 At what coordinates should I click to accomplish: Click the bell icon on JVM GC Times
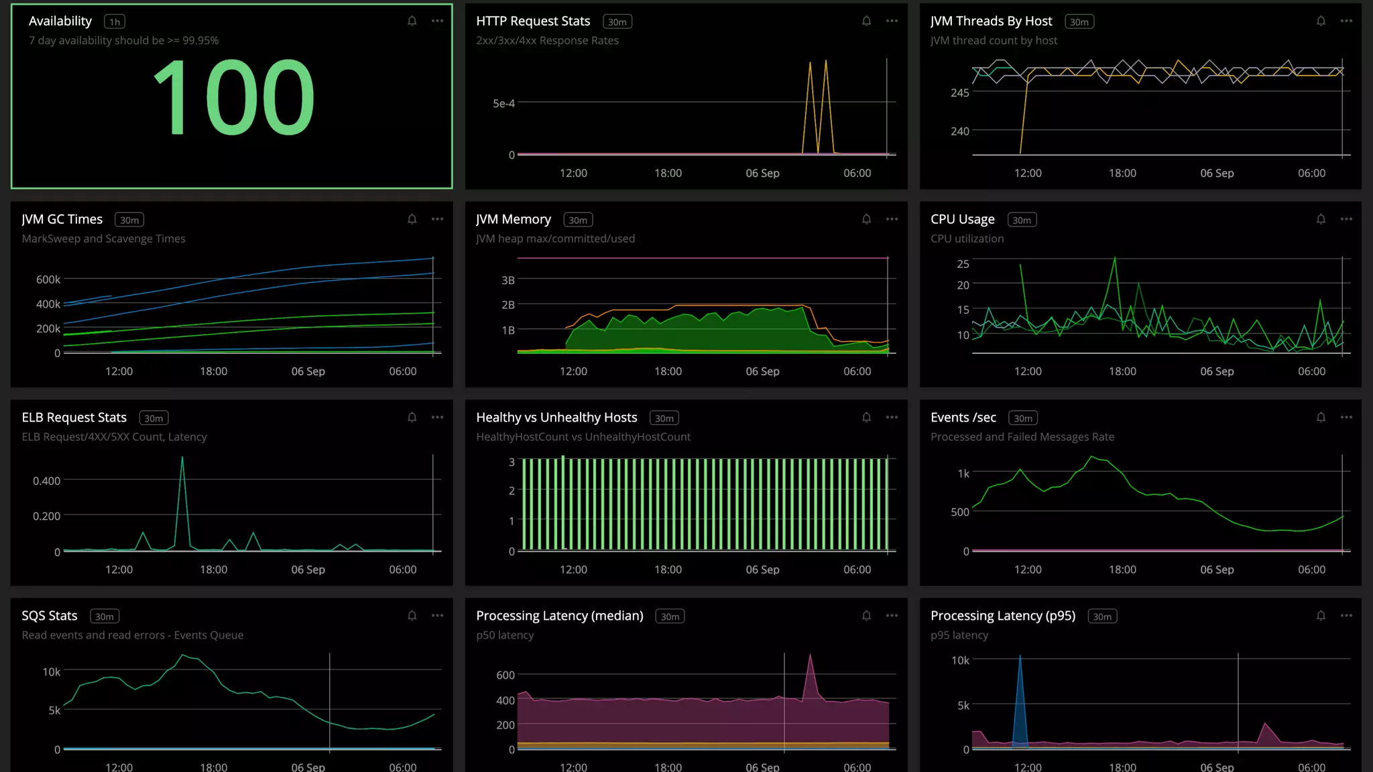click(x=412, y=219)
